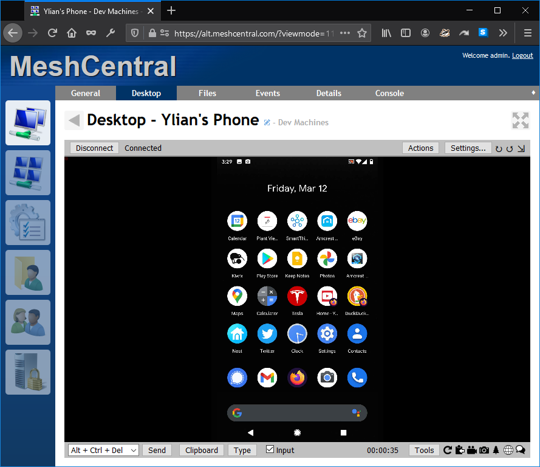This screenshot has height=467, width=540.
Task: Click the Type button
Action: 242,450
